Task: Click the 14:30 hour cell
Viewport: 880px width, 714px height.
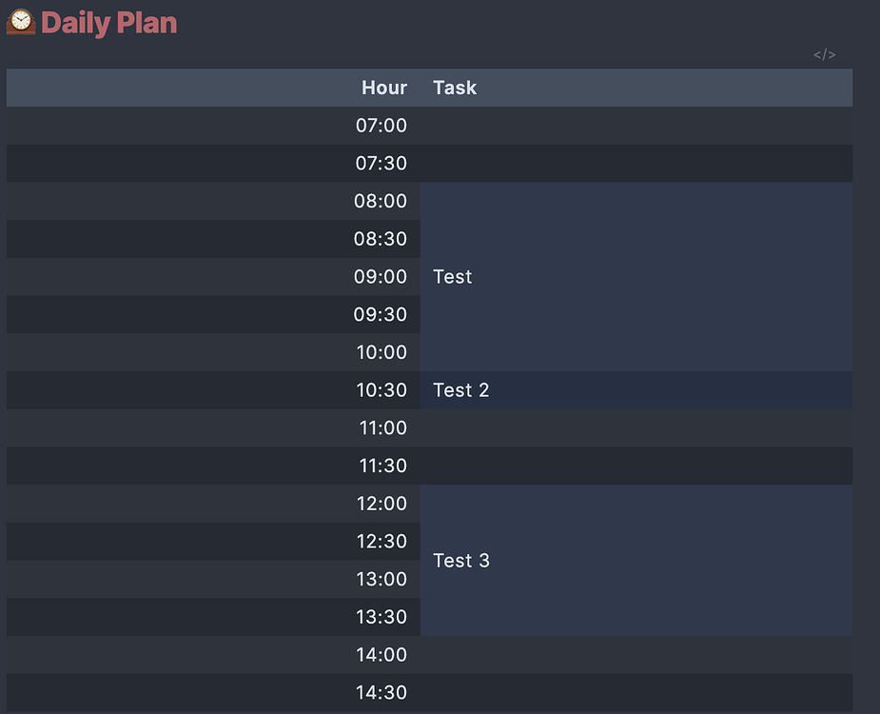Action: click(381, 692)
